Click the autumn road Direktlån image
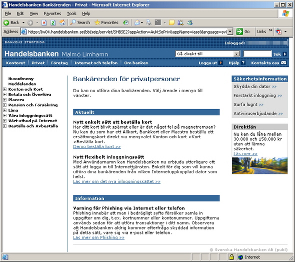The width and height of the screenshot is (295, 262). pyautogui.click(x=259, y=166)
